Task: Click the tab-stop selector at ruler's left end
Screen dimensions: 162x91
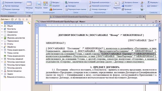Action: (37, 25)
